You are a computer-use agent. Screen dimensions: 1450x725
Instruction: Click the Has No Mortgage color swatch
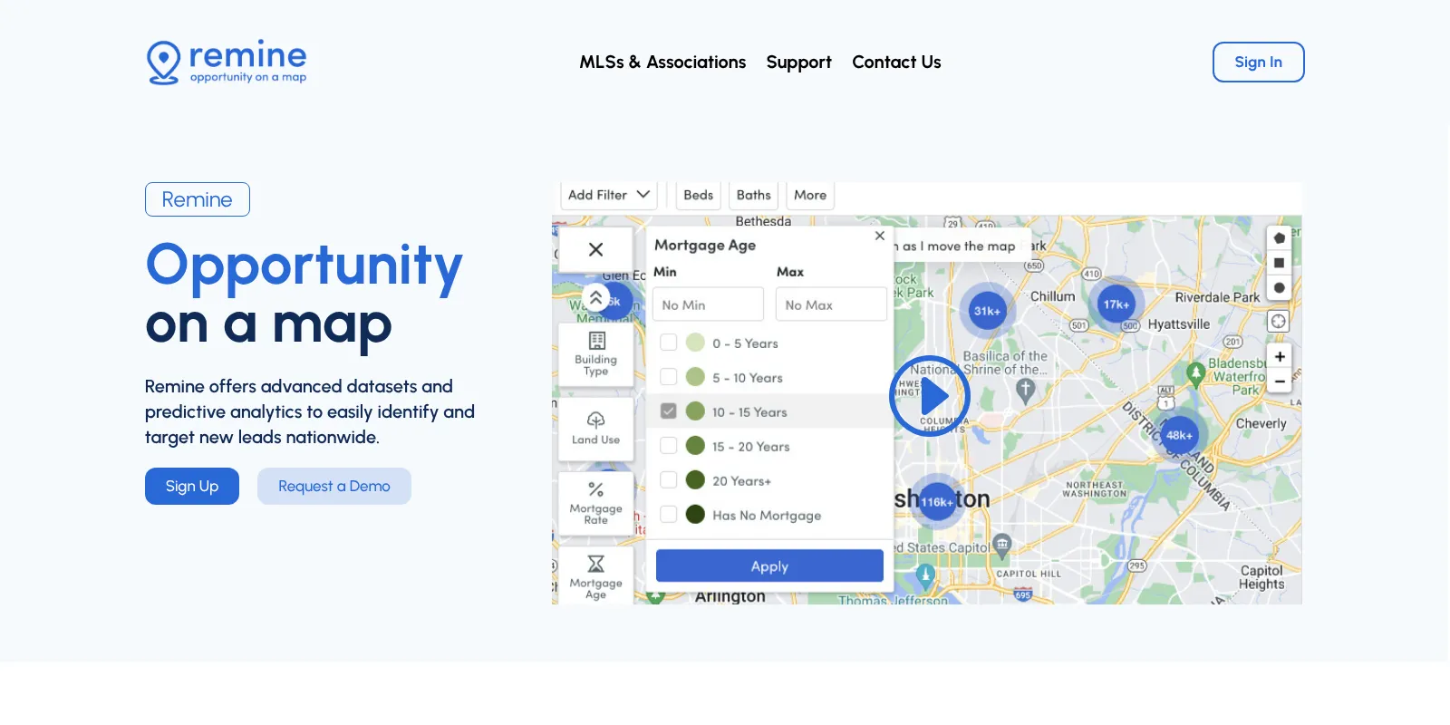point(695,515)
